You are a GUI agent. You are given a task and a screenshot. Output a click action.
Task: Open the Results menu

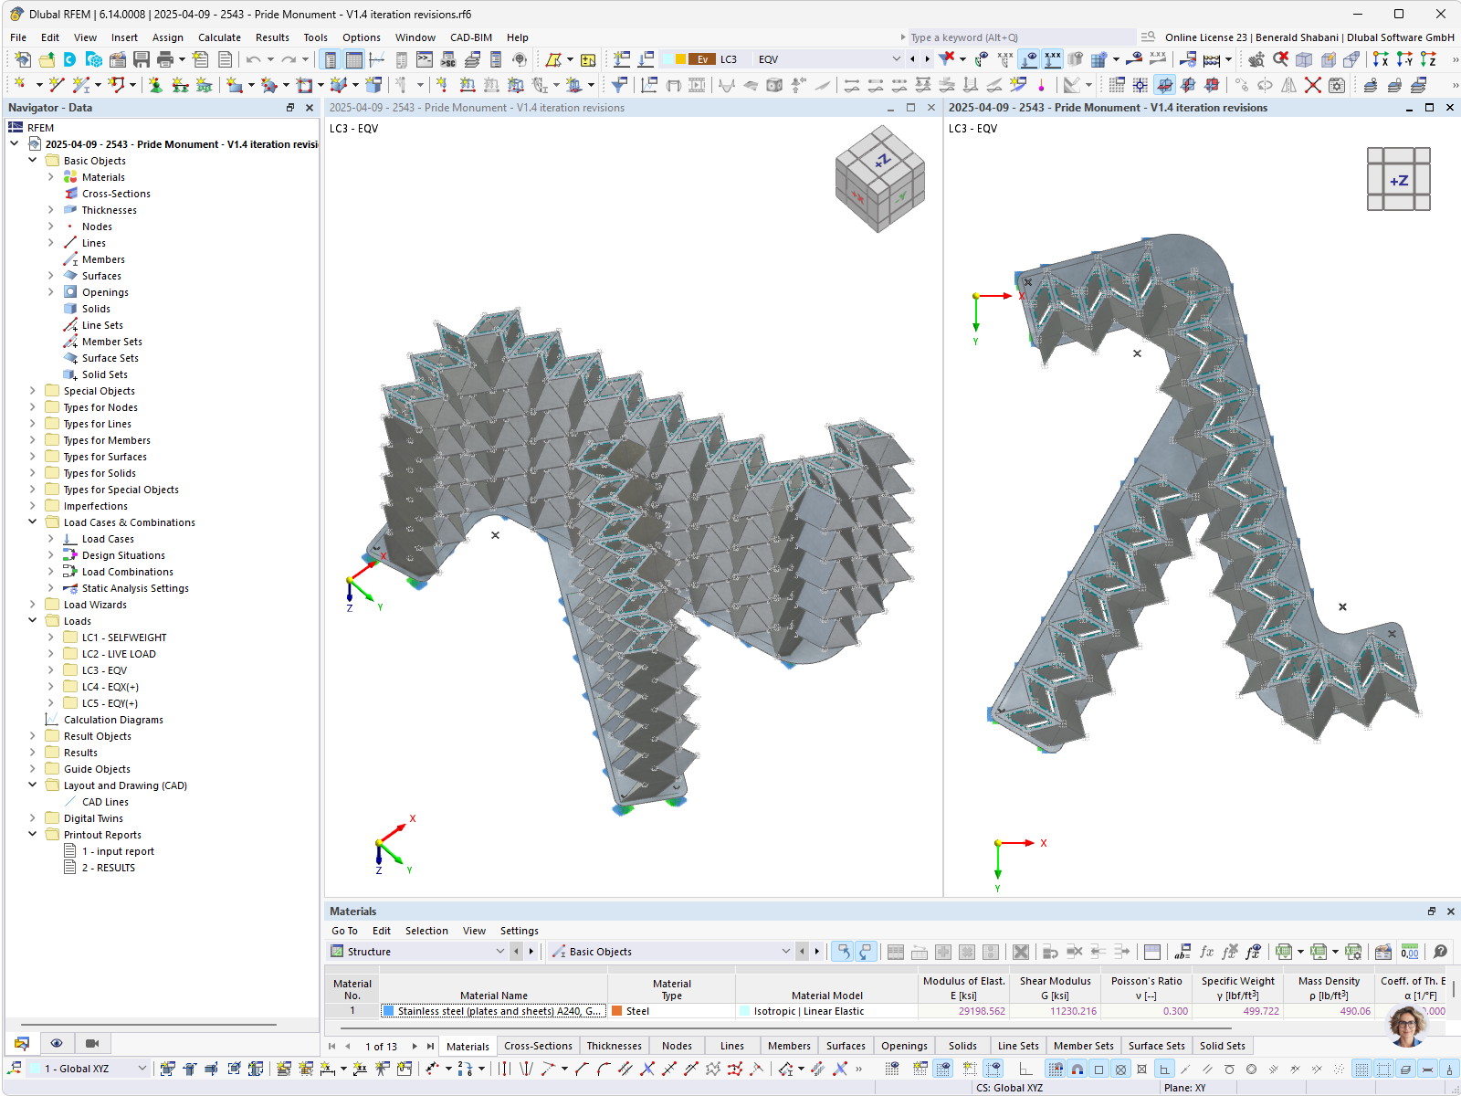click(272, 37)
